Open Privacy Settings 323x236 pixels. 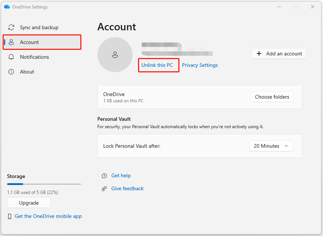point(200,65)
